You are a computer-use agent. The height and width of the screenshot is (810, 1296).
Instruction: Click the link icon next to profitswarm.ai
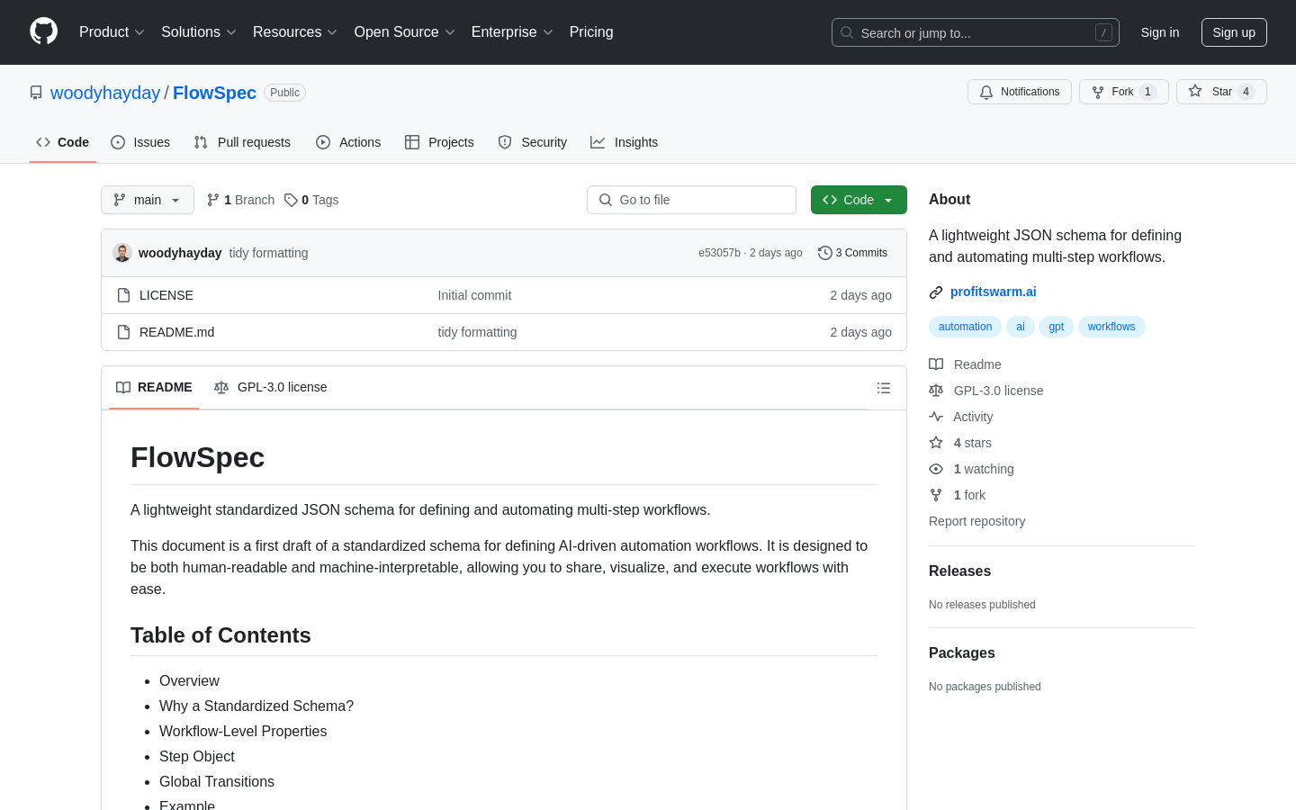936,292
